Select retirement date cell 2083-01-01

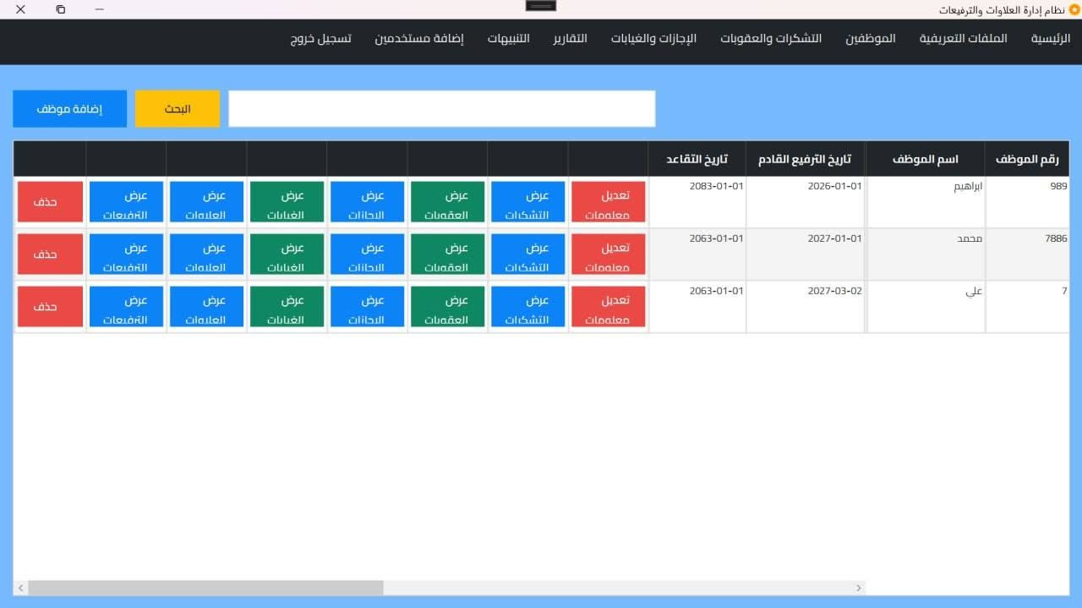(697, 202)
